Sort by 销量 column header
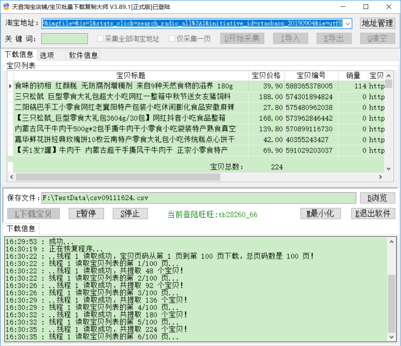The width and height of the screenshot is (401, 346). [x=353, y=76]
